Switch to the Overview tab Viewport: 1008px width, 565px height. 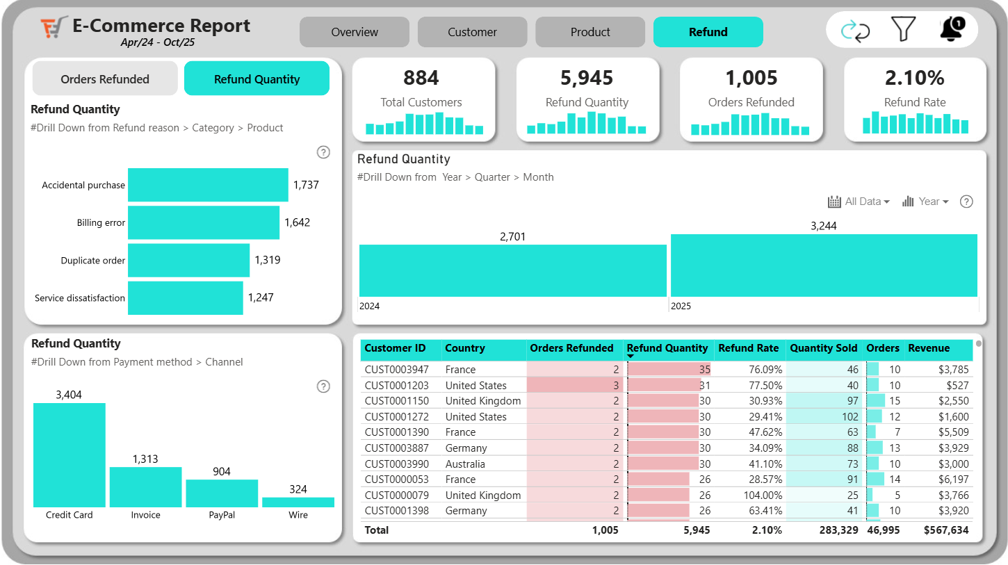point(355,32)
